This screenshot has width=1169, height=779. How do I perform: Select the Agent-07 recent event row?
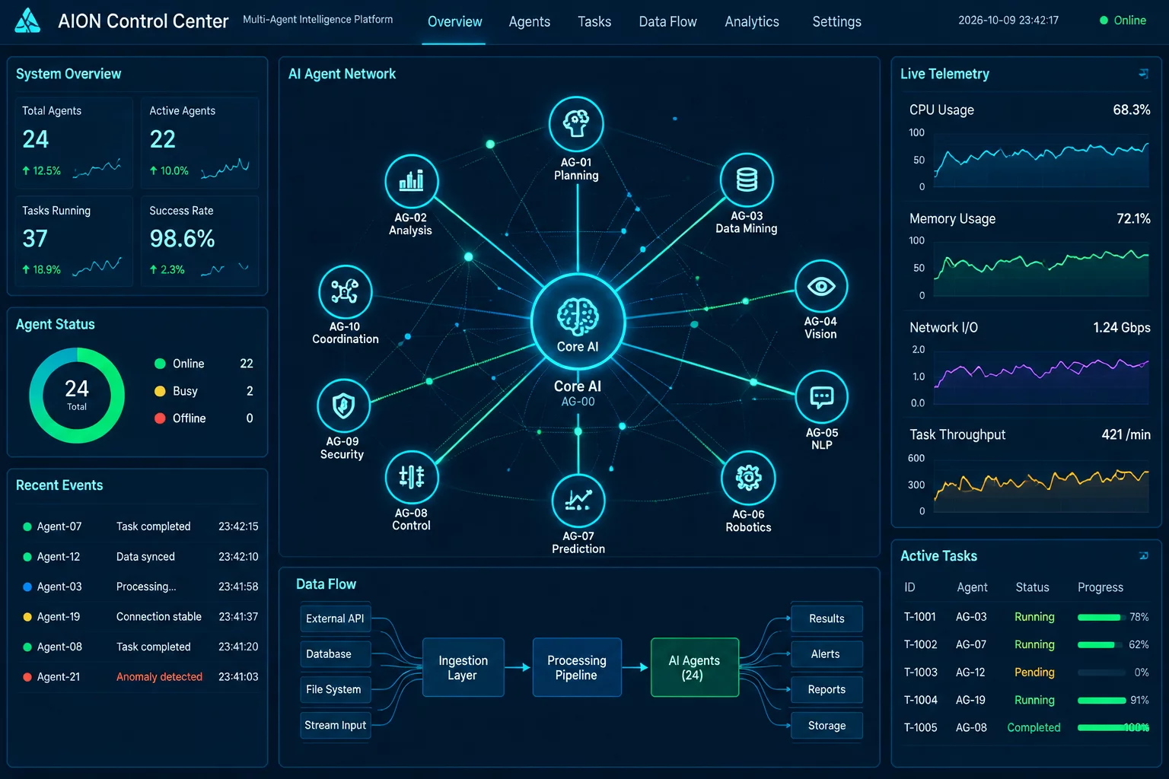141,526
